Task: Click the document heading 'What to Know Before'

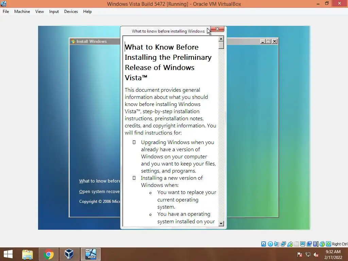Action: 161,47
